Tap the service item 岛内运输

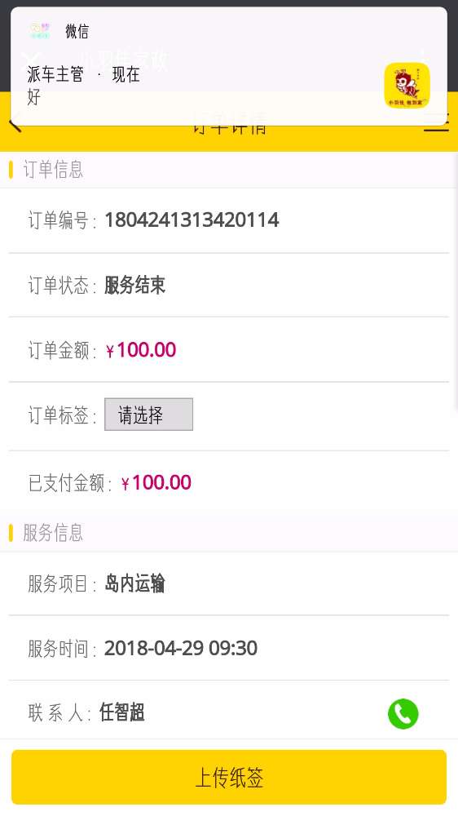click(134, 583)
